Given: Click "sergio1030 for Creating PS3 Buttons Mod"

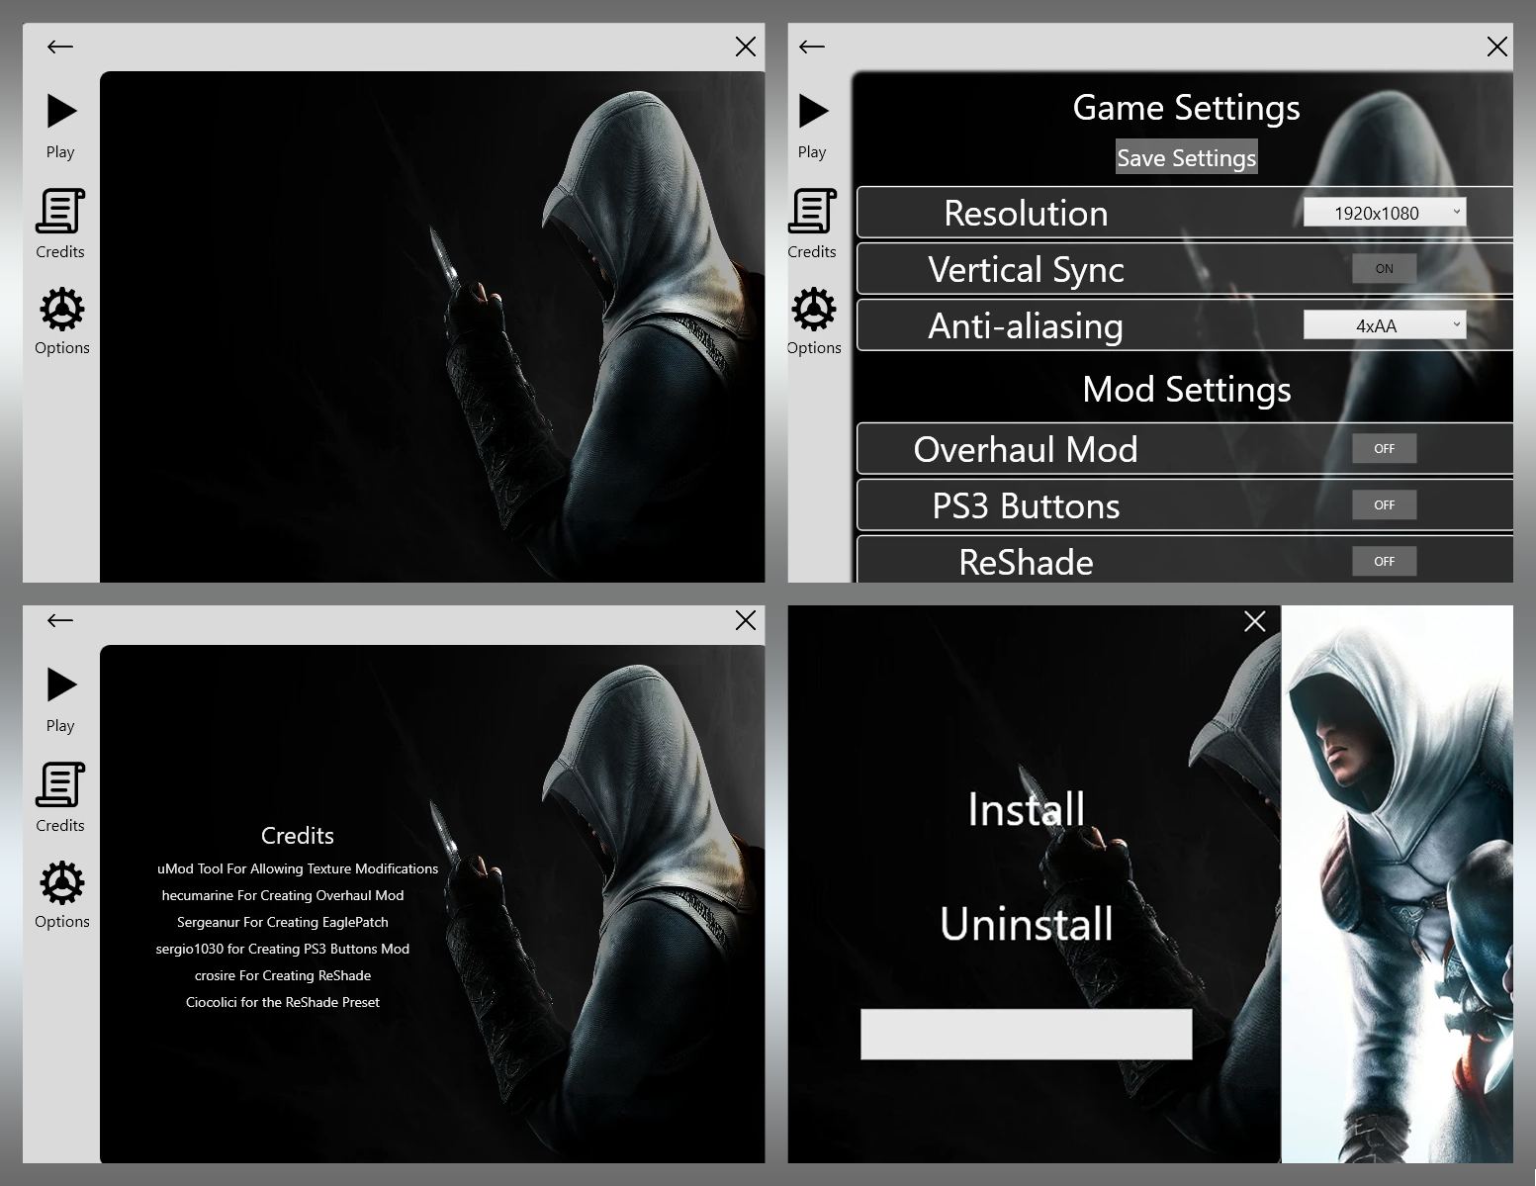Looking at the screenshot, I should pos(283,949).
